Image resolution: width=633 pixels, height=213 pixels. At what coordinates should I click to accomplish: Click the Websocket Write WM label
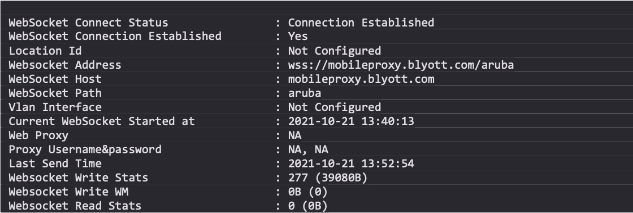[x=68, y=192]
